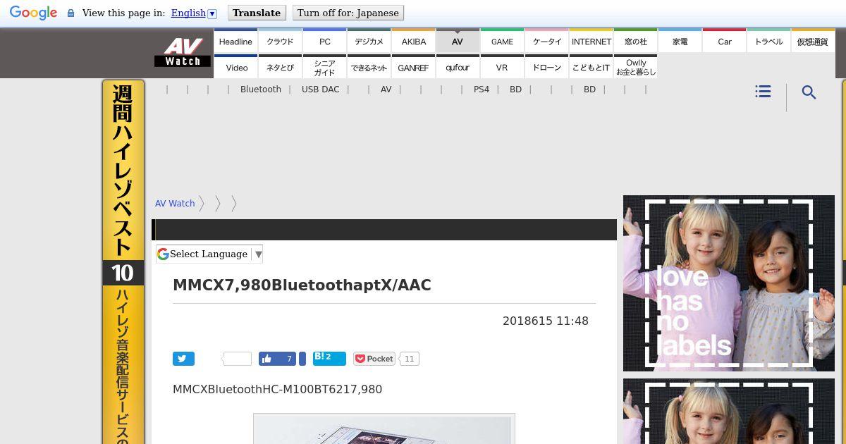Open the できるネット tab

pyautogui.click(x=369, y=67)
